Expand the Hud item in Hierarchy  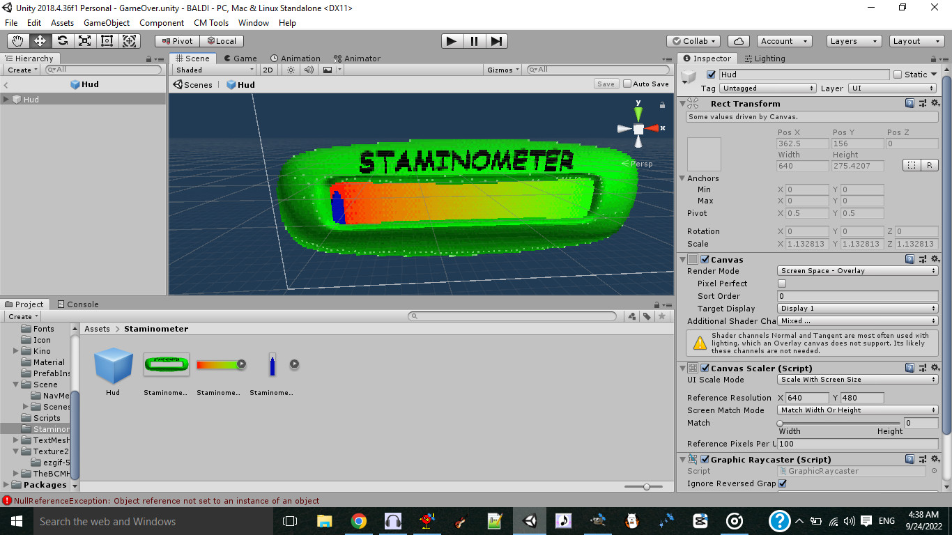[6, 100]
